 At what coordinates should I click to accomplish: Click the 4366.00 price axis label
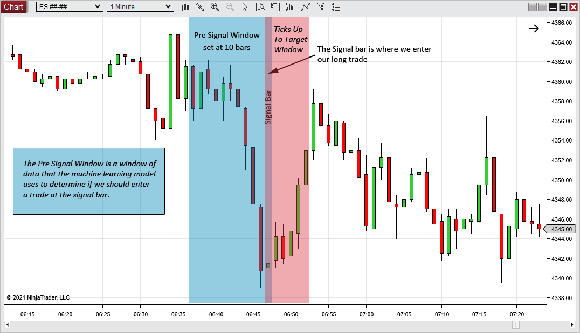pyautogui.click(x=562, y=23)
